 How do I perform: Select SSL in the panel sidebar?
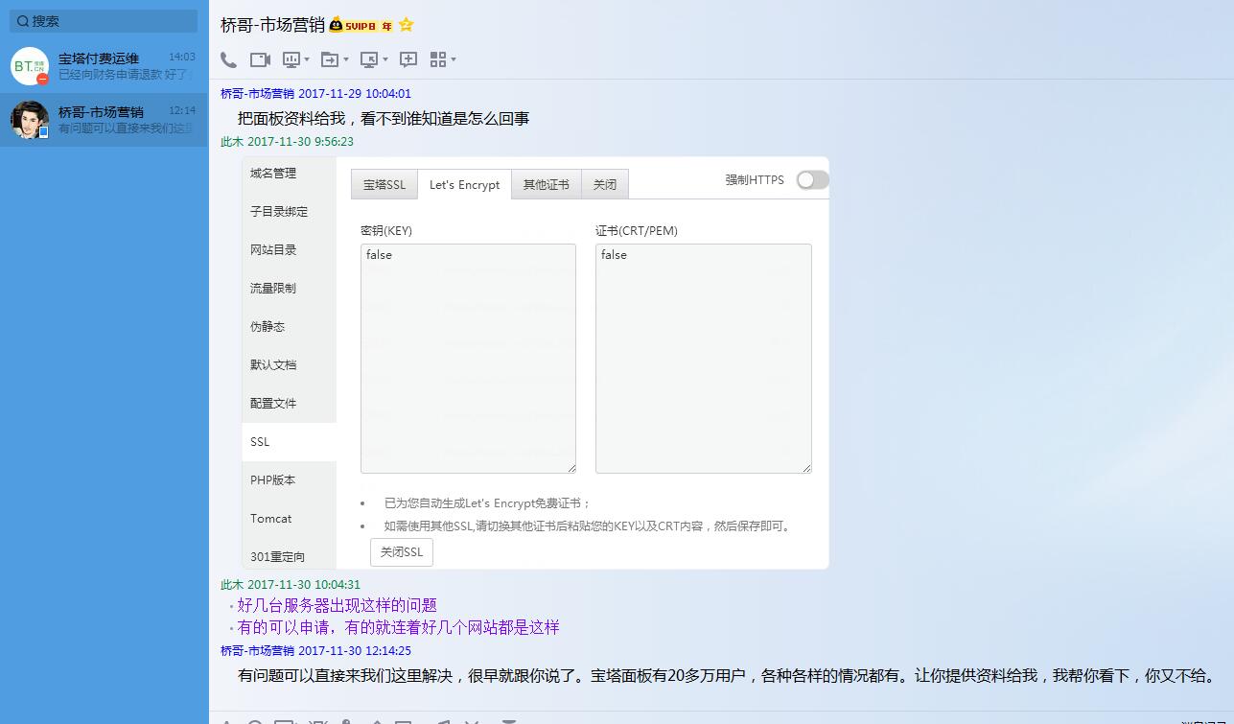290,442
